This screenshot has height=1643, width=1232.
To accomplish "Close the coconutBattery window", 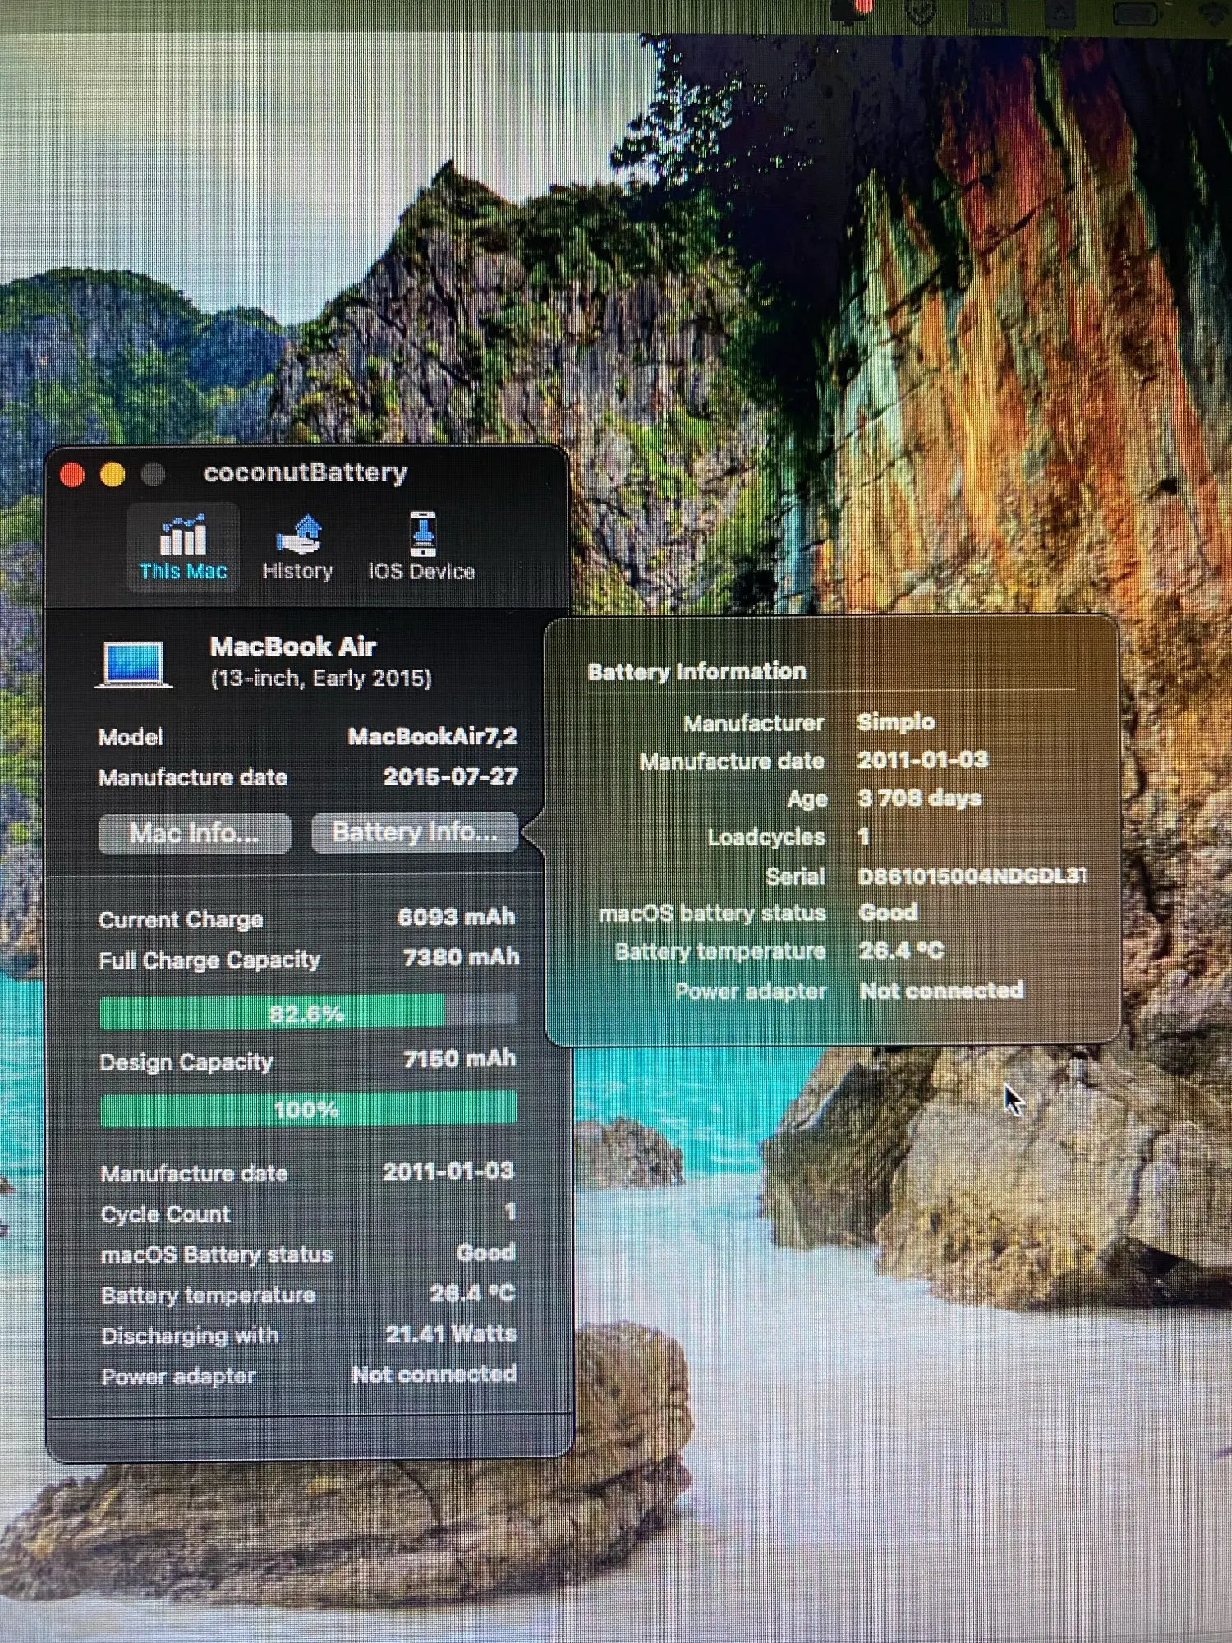I will tap(72, 474).
